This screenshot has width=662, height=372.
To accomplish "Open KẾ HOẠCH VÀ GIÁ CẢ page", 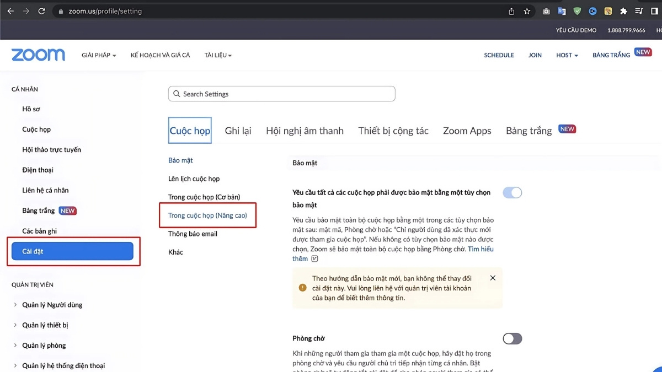I will (160, 55).
